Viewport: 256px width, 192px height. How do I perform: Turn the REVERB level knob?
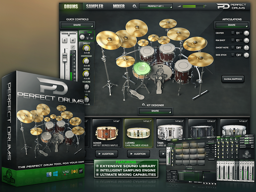86,87
